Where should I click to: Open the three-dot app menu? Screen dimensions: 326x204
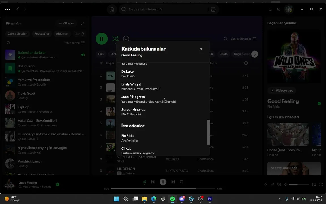pos(8,9)
